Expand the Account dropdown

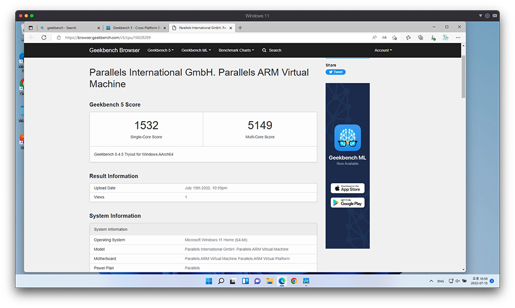pyautogui.click(x=383, y=50)
